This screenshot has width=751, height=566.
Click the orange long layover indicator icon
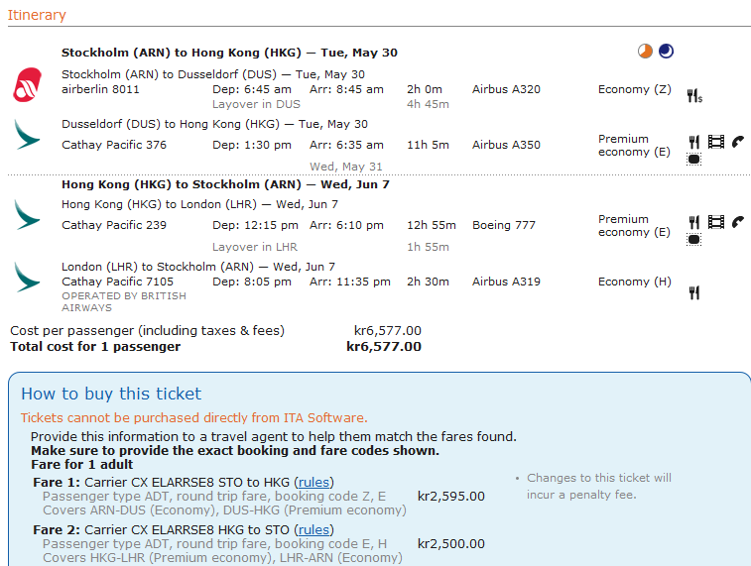coord(646,52)
